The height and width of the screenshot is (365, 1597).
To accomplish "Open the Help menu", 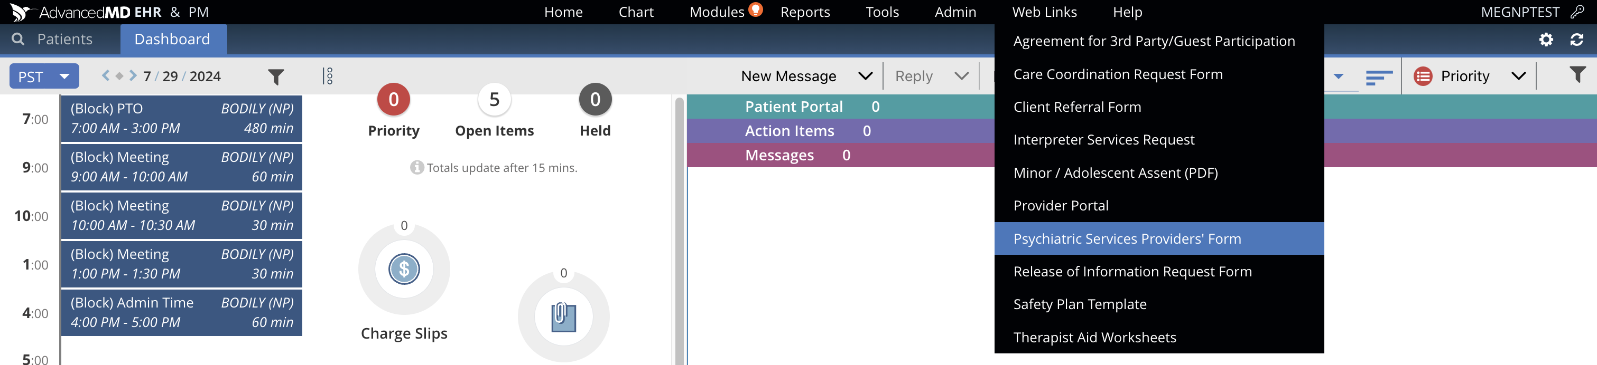I will click(x=1127, y=12).
